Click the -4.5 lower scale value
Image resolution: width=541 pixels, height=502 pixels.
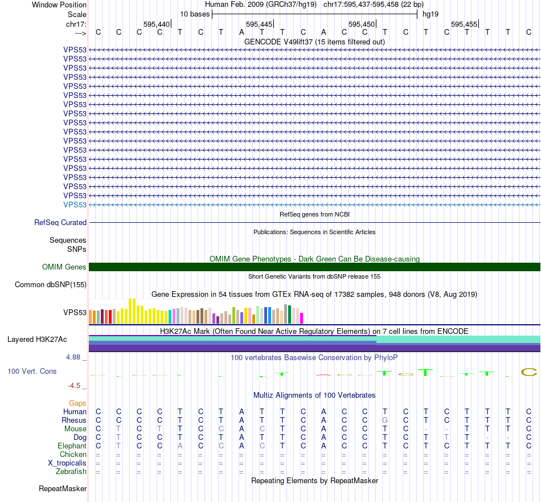pyautogui.click(x=74, y=385)
